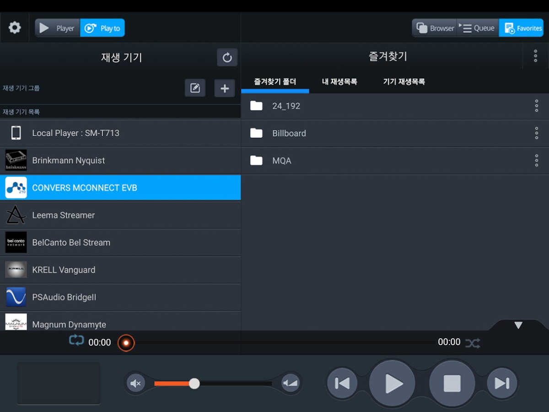The image size is (549, 412).
Task: Open the Queue view
Action: click(477, 28)
